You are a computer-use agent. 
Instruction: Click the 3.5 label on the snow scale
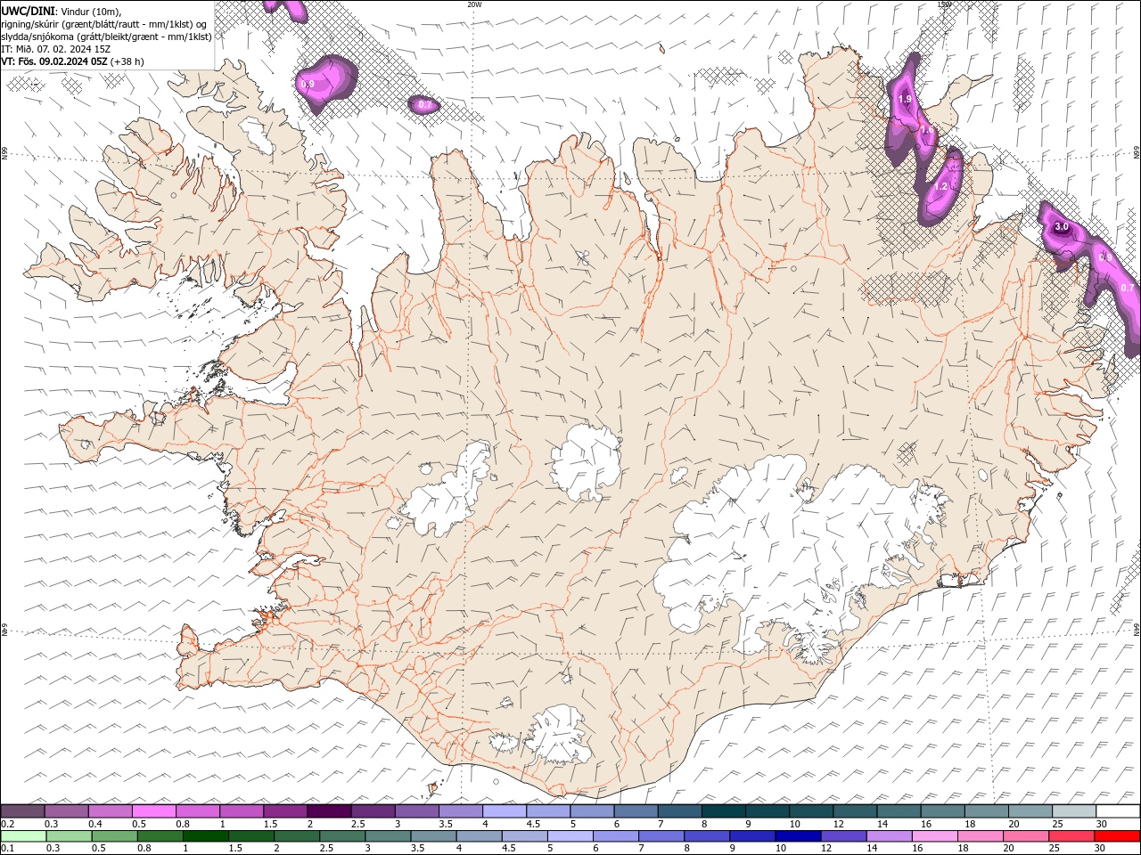coord(446,824)
